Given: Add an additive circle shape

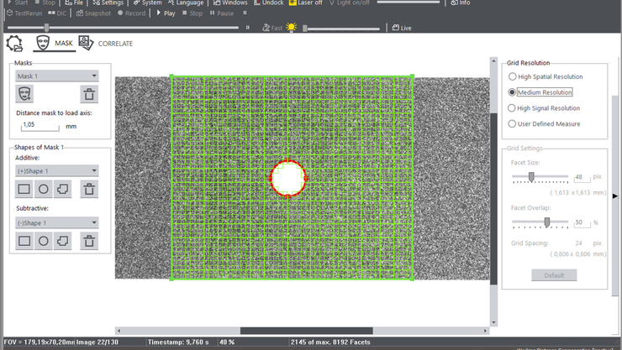Looking at the screenshot, I should click(44, 190).
